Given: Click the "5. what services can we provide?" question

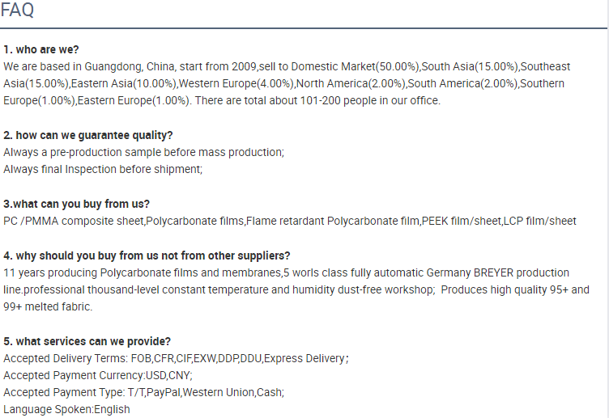Looking at the screenshot, I should 87,341.
